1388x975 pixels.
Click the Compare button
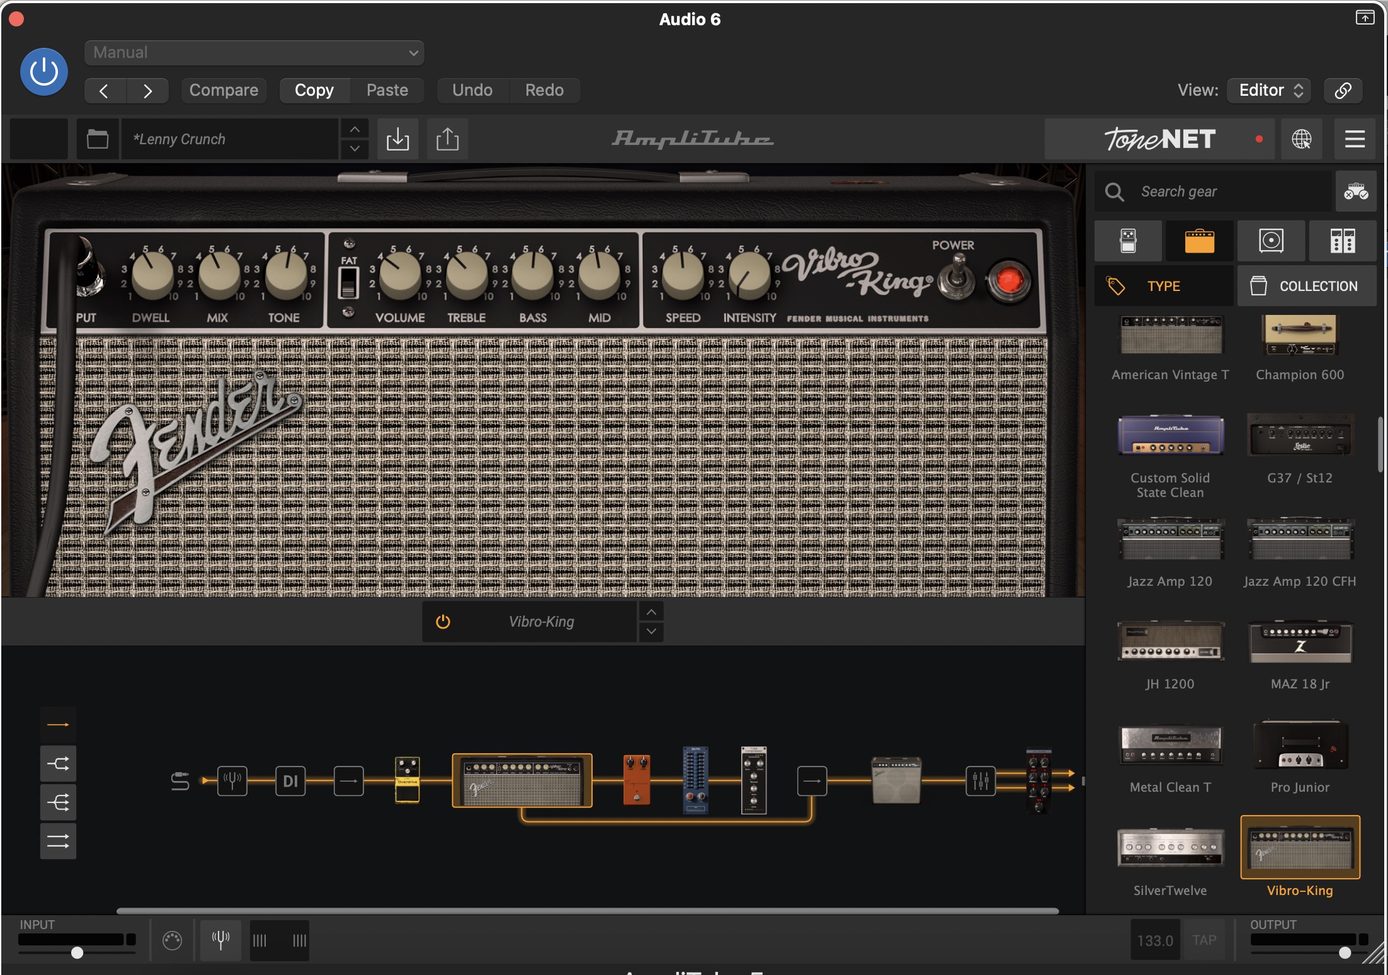[224, 91]
